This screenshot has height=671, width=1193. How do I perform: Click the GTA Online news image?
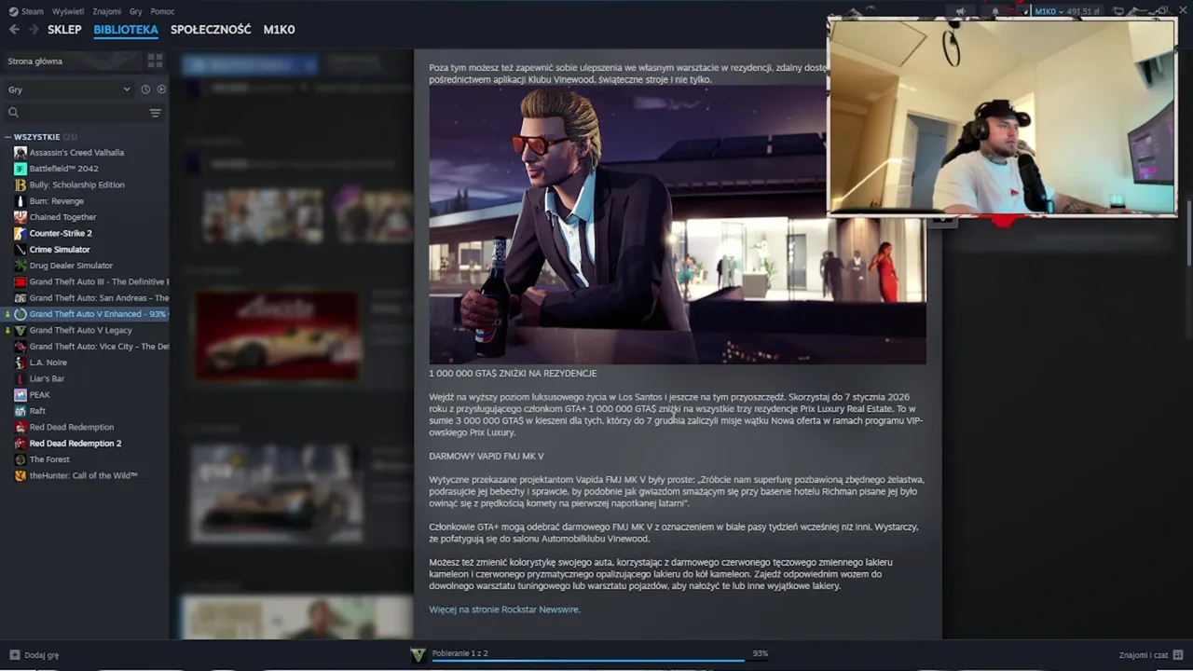coord(678,224)
